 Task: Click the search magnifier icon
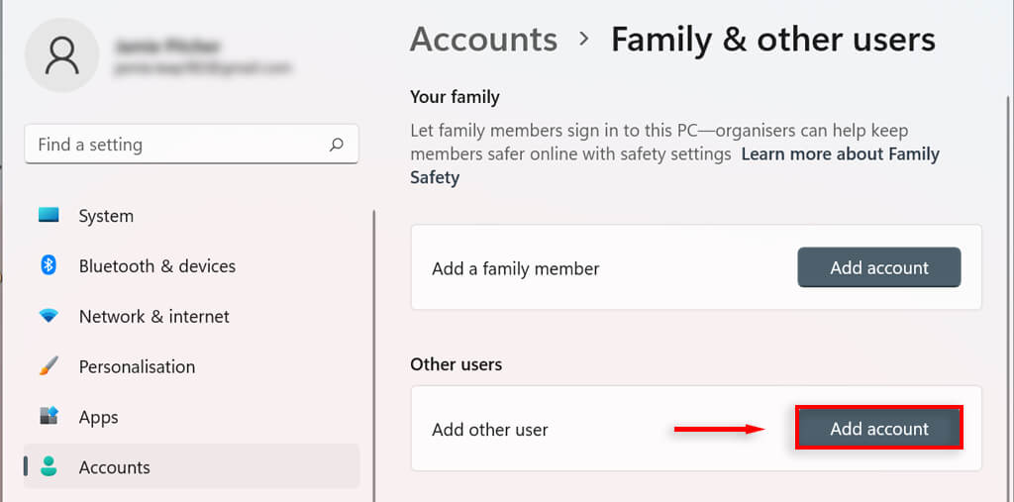pyautogui.click(x=337, y=145)
